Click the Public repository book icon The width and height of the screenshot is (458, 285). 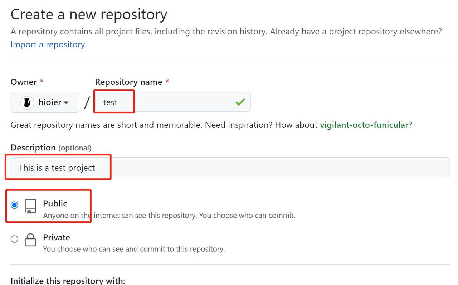click(30, 207)
